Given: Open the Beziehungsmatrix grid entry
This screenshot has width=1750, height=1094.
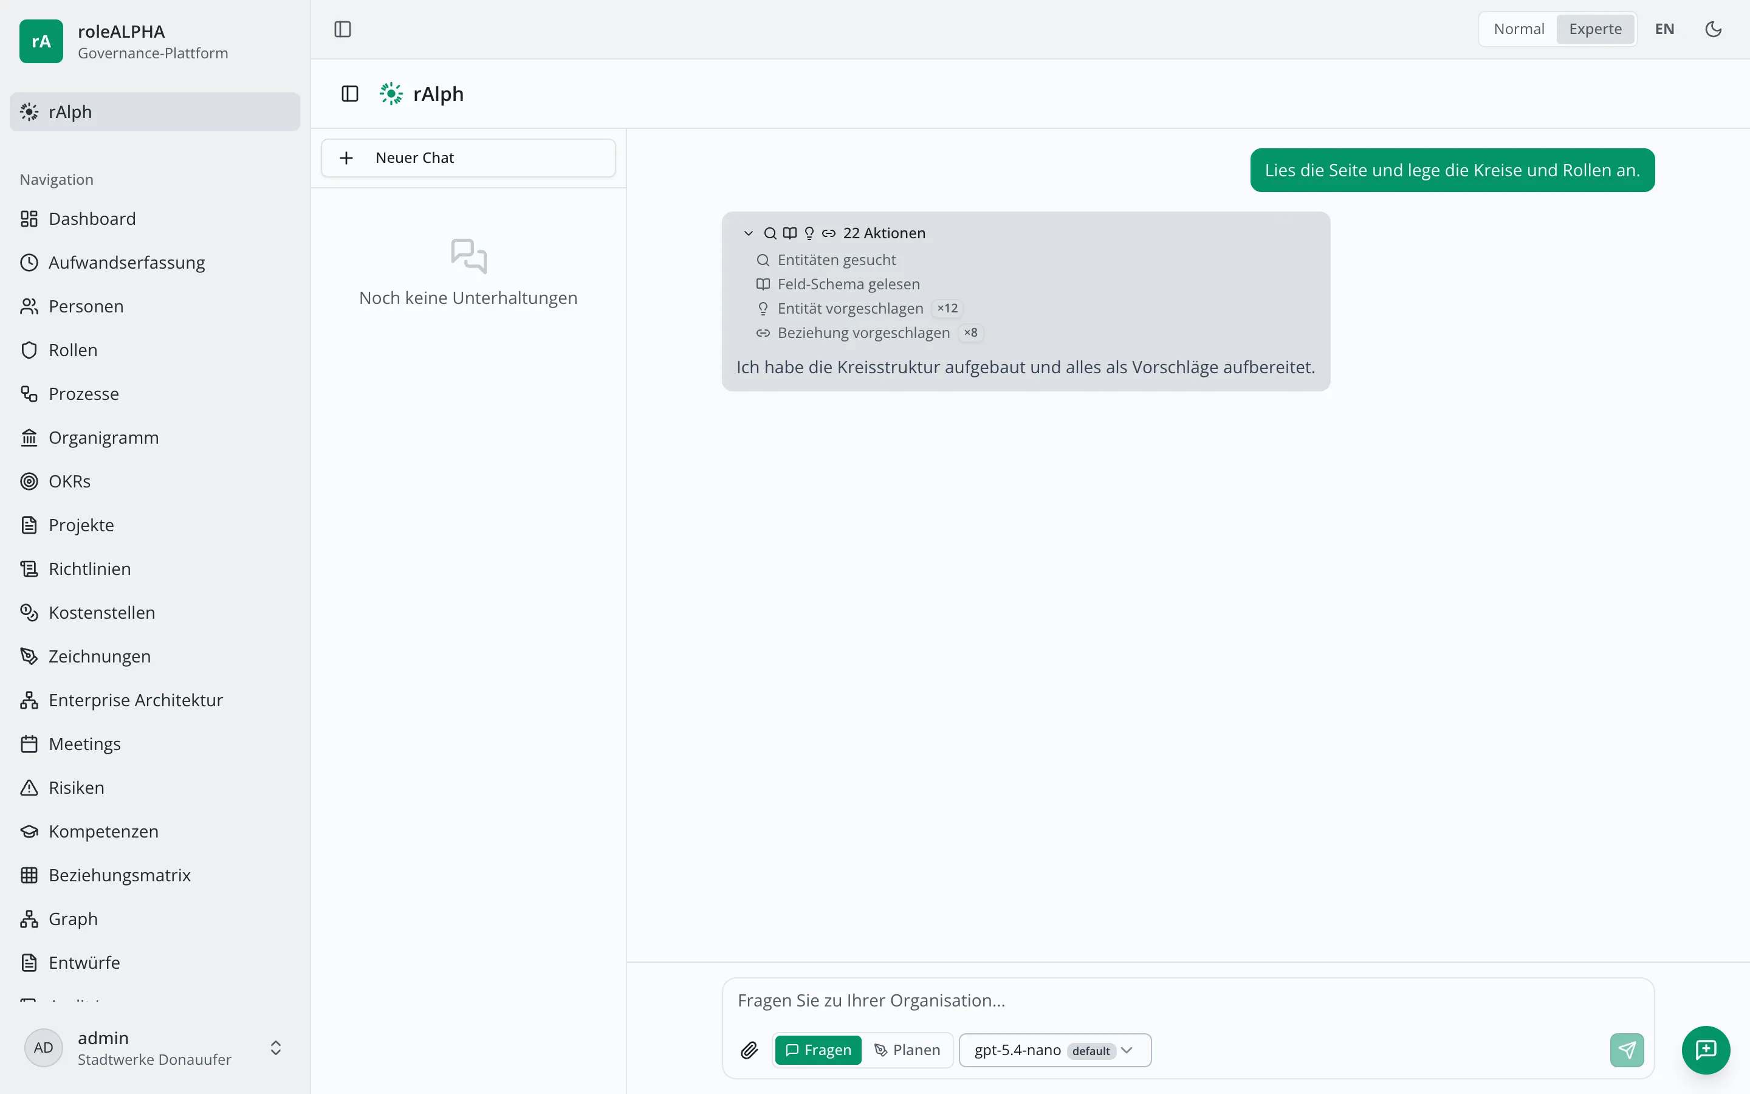Looking at the screenshot, I should click(x=155, y=875).
